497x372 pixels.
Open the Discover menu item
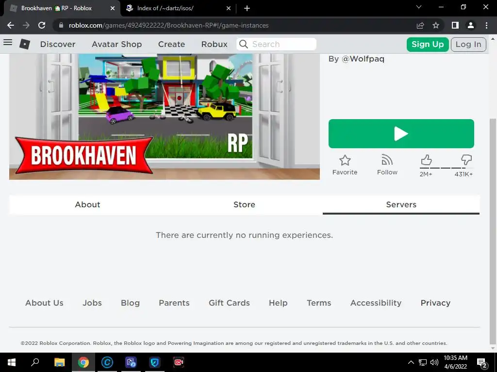tap(58, 44)
